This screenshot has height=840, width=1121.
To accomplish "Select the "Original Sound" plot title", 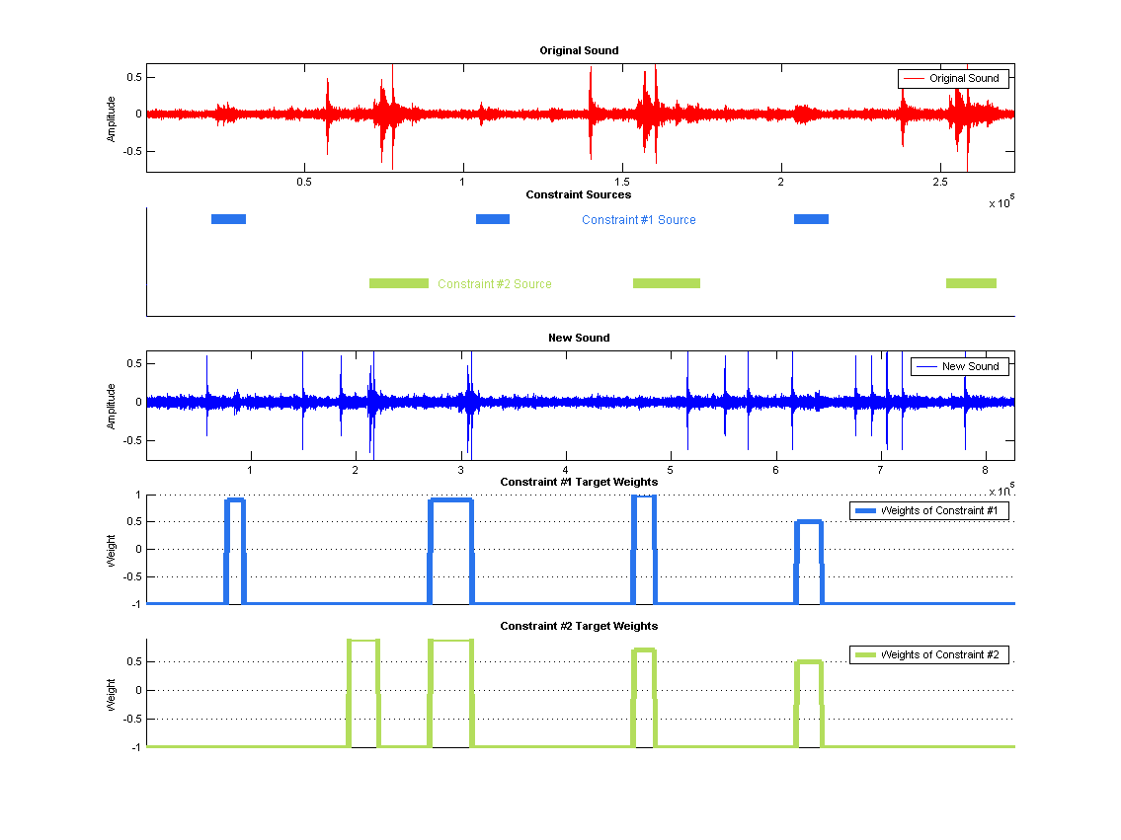I will point(579,50).
